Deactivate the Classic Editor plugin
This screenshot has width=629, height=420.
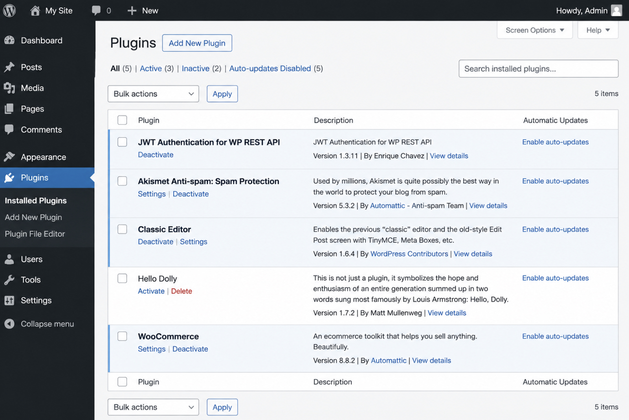(156, 242)
